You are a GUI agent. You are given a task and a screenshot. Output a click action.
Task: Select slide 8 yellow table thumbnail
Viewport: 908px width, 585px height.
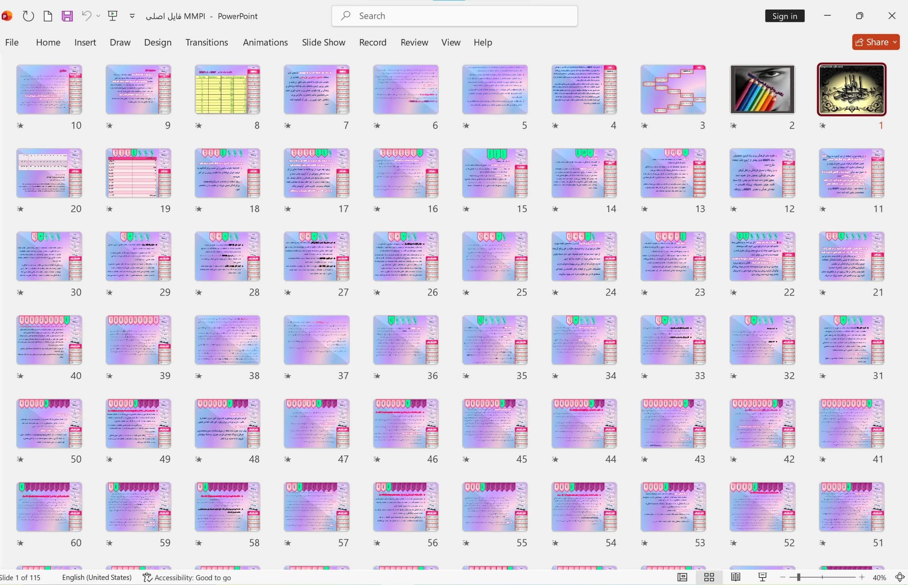pos(227,90)
